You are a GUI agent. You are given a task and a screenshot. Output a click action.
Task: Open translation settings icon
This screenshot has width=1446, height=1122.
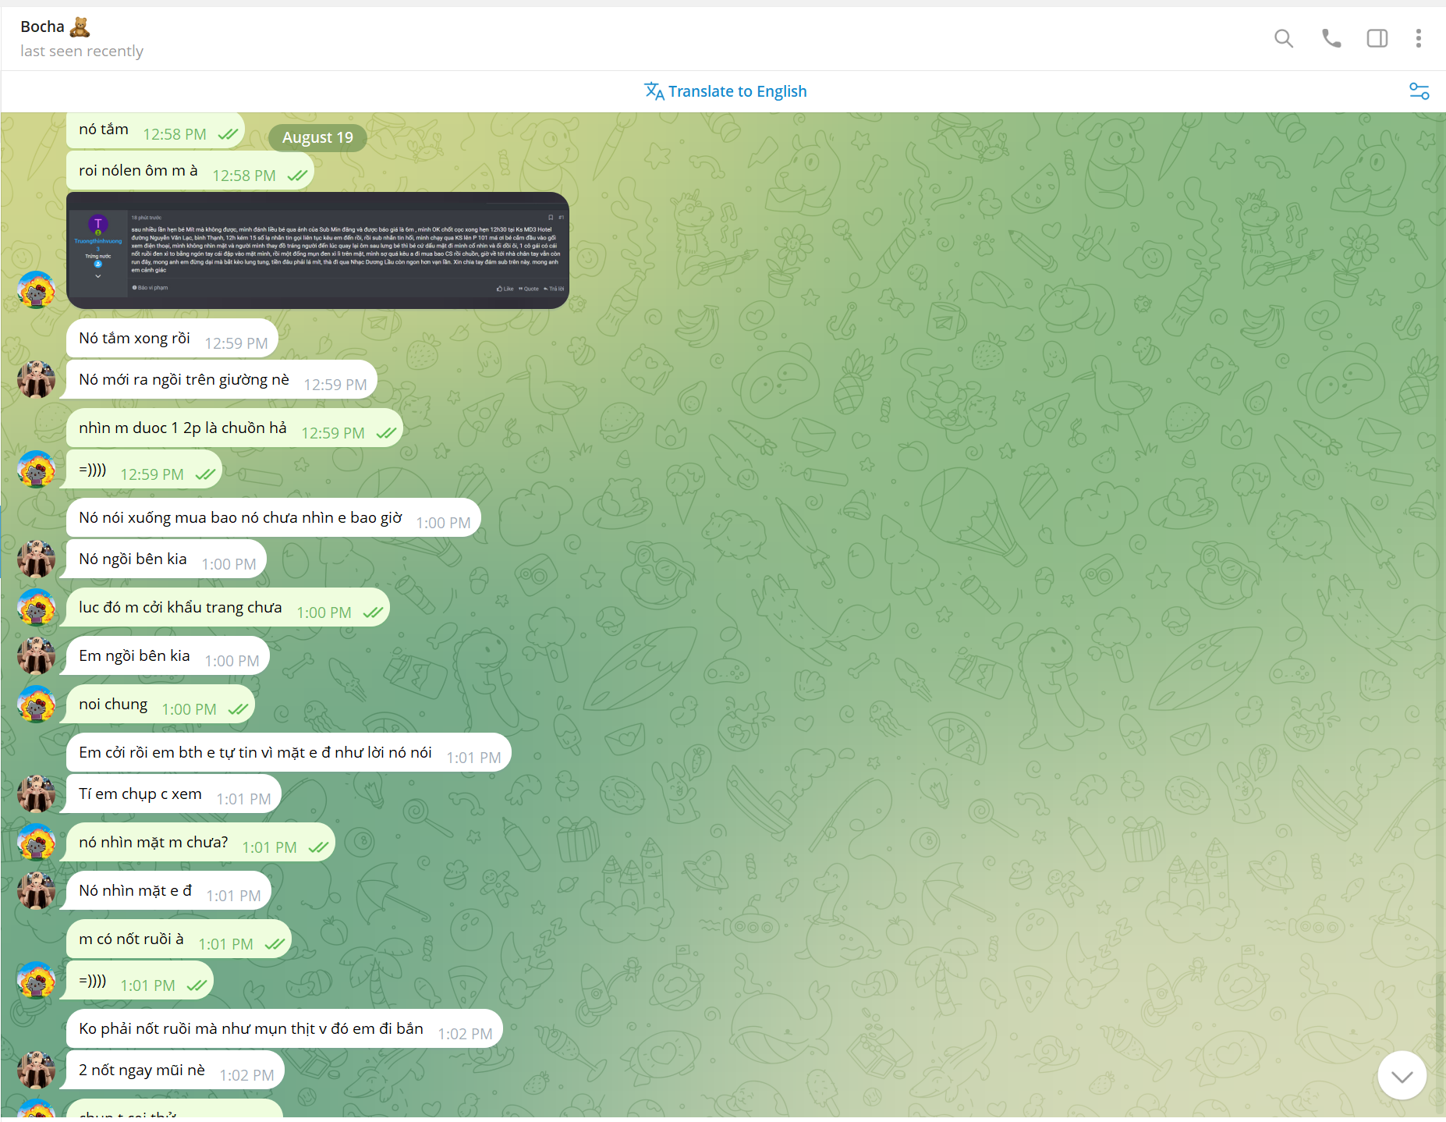1419,91
